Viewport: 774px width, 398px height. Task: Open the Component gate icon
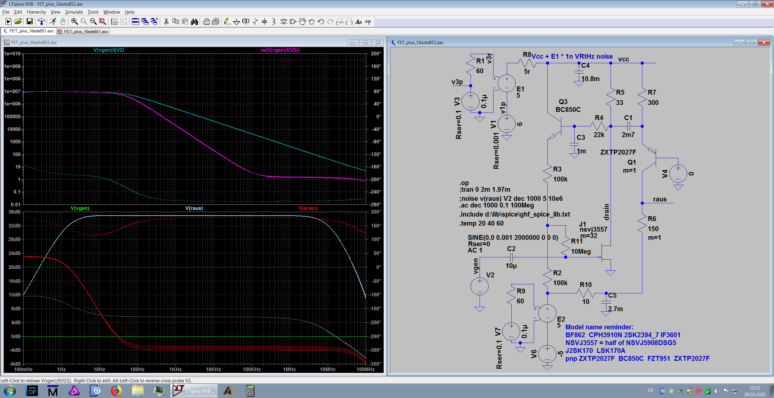tap(293, 21)
